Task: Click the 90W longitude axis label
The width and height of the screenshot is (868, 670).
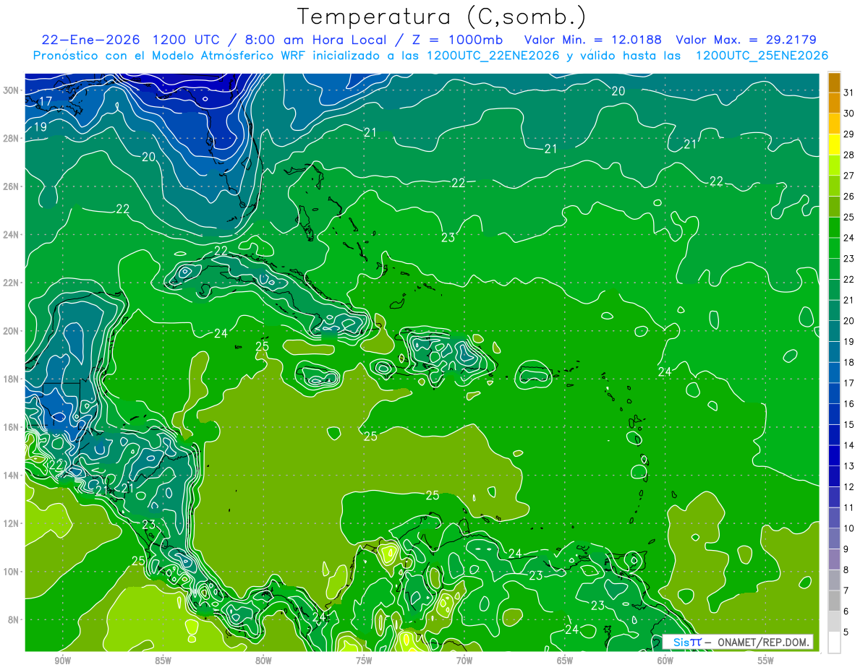Action: pyautogui.click(x=62, y=661)
